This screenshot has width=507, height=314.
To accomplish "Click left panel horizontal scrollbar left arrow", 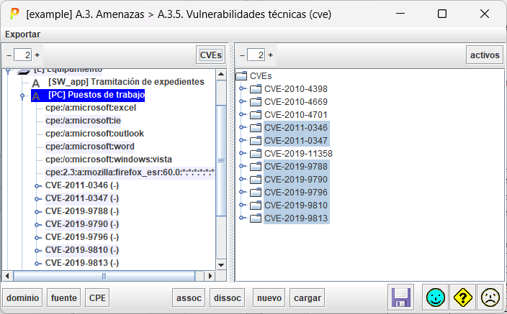I will click(x=7, y=276).
